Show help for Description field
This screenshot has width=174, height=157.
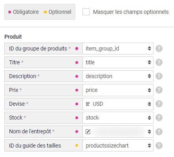pyautogui.click(x=159, y=76)
